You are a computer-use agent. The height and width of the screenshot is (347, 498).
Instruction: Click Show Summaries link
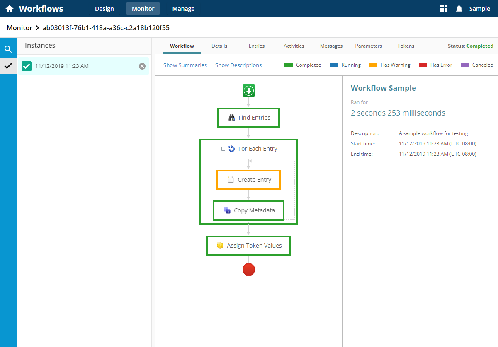pos(185,65)
